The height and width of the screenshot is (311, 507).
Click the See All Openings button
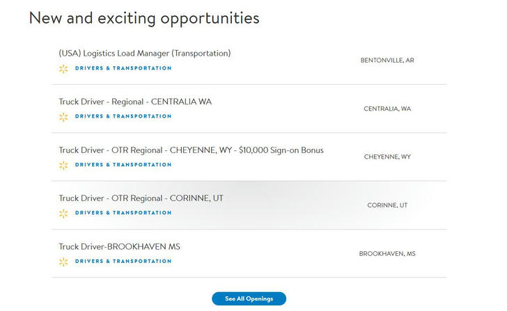(249, 298)
